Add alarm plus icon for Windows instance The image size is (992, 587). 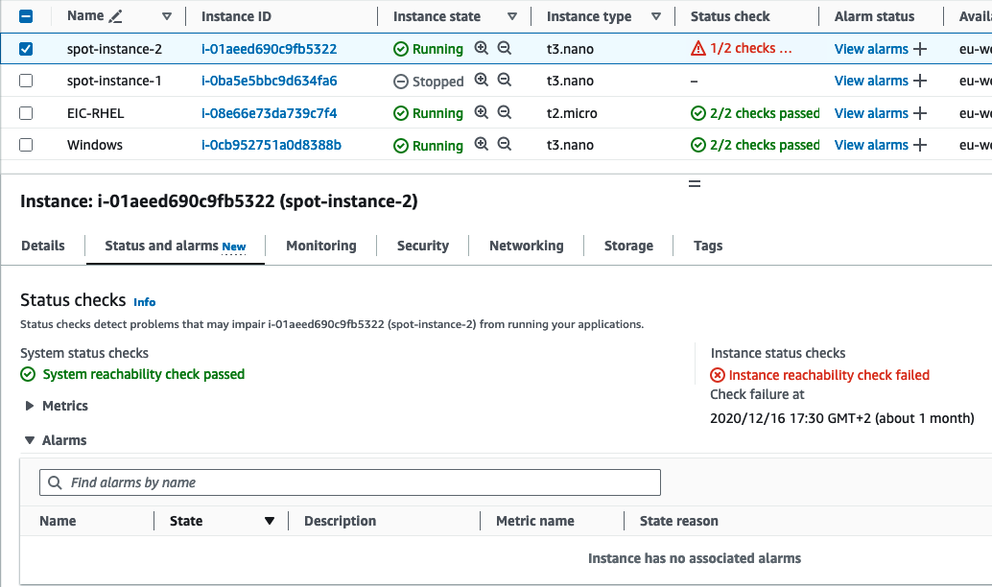click(920, 145)
